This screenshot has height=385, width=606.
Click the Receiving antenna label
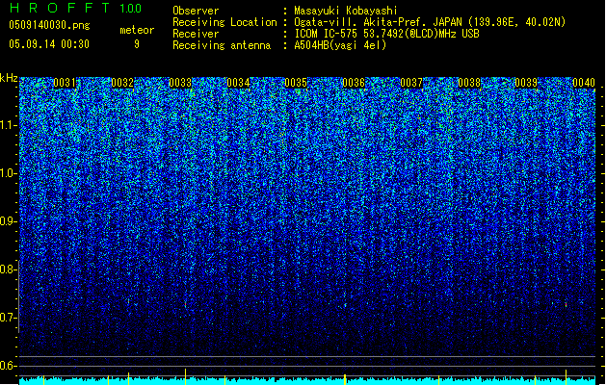tap(217, 45)
